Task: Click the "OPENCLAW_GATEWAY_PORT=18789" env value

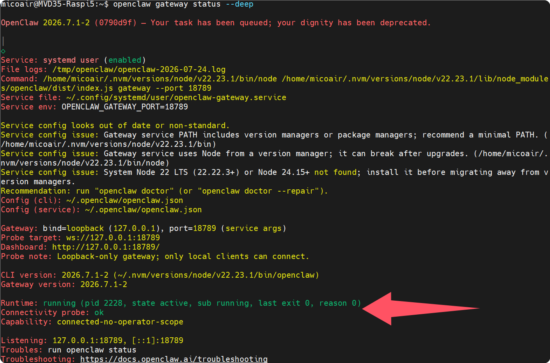Action: (125, 107)
